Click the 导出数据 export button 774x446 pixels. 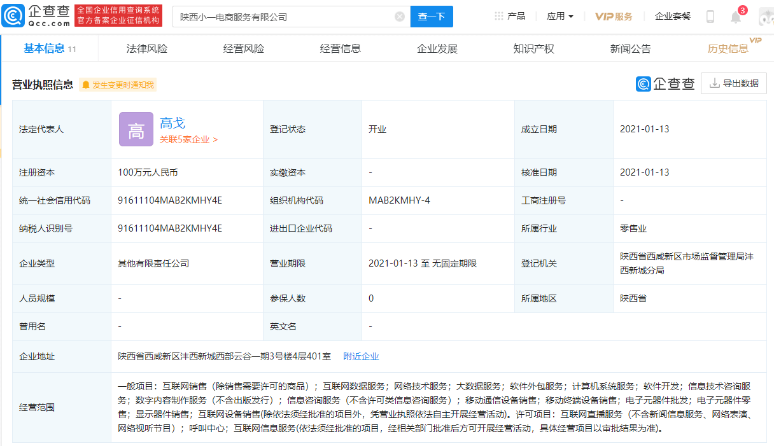pyautogui.click(x=733, y=83)
